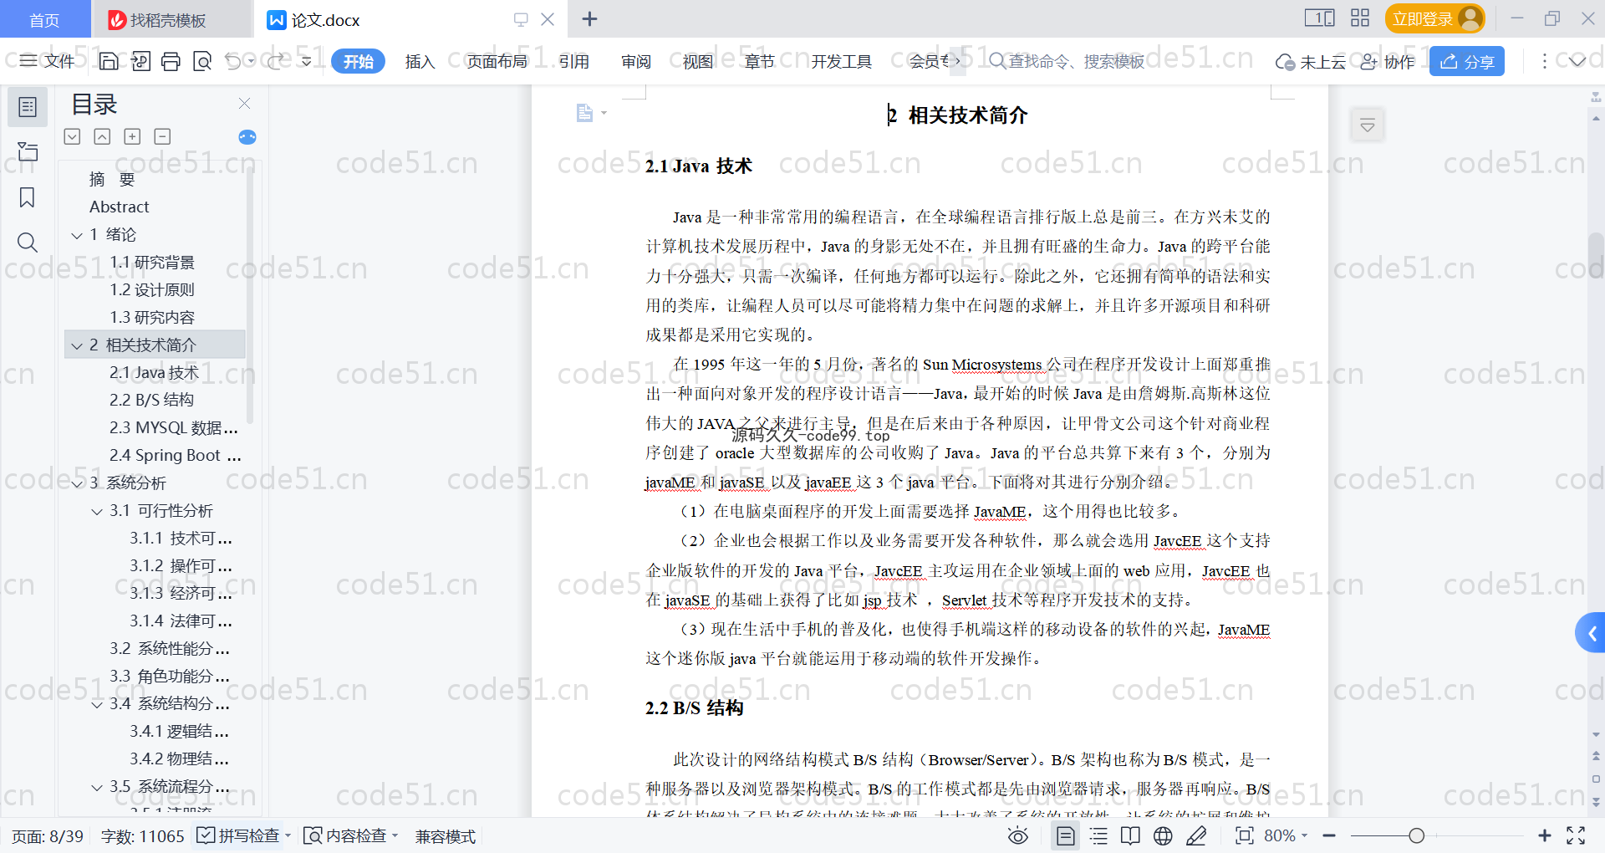Viewport: 1605px width, 853px height.
Task: Open the 2.4 Spring Boot outline entry
Action: pos(175,455)
